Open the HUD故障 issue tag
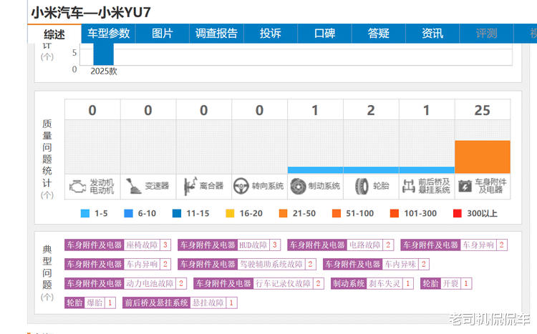537x334 pixels. point(229,245)
